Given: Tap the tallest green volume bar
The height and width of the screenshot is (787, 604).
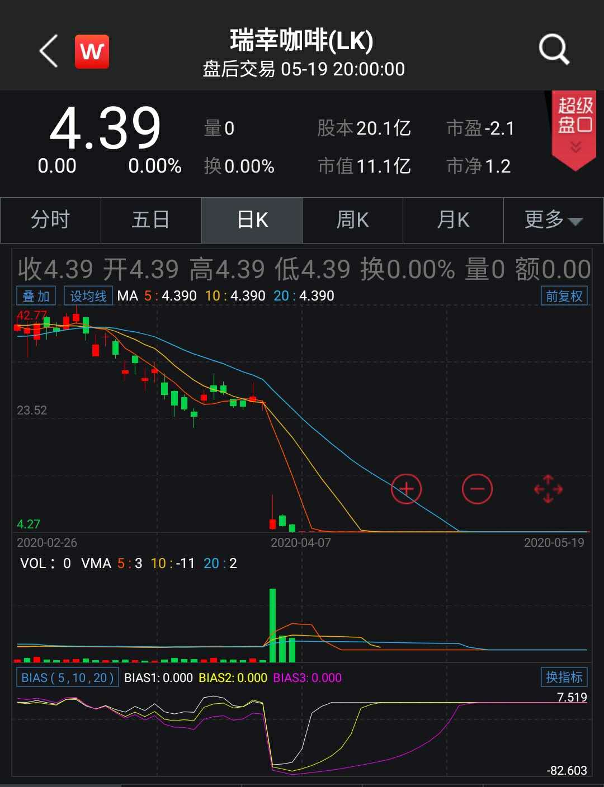Looking at the screenshot, I should (x=273, y=625).
